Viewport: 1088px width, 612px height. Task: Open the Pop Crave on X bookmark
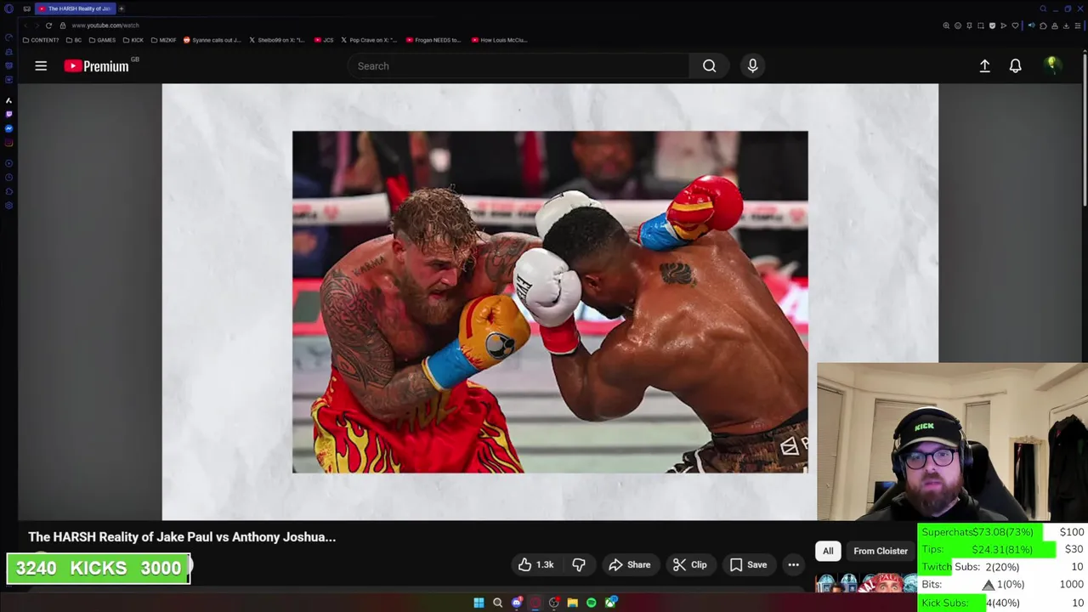point(370,40)
